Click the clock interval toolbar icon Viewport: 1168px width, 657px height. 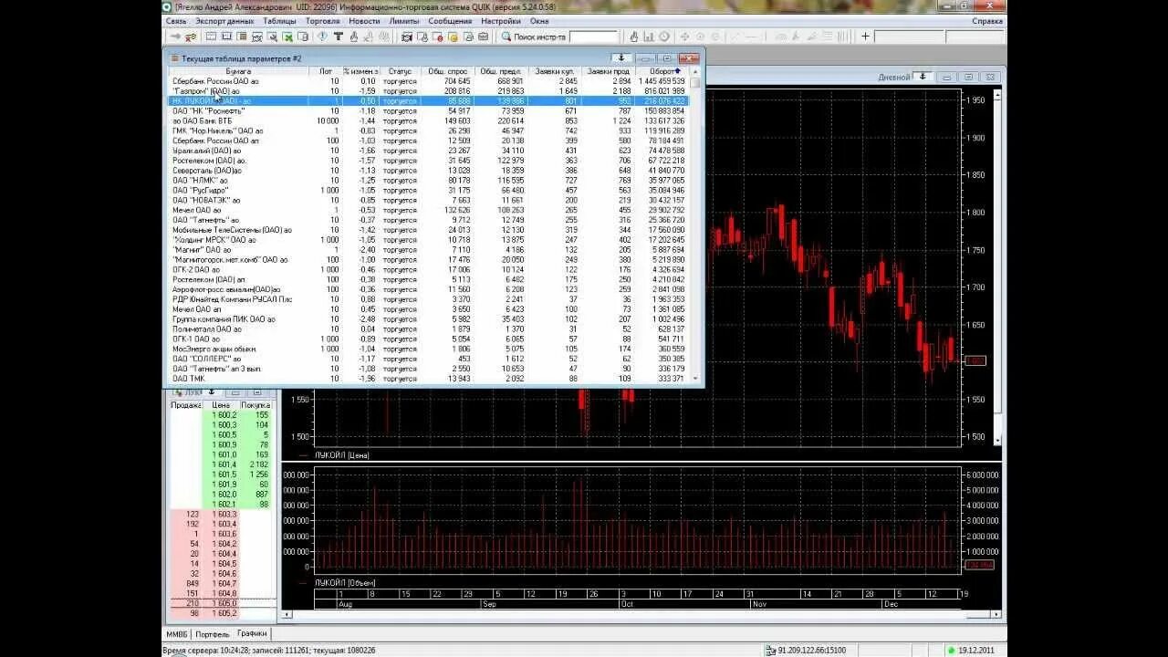(x=663, y=36)
